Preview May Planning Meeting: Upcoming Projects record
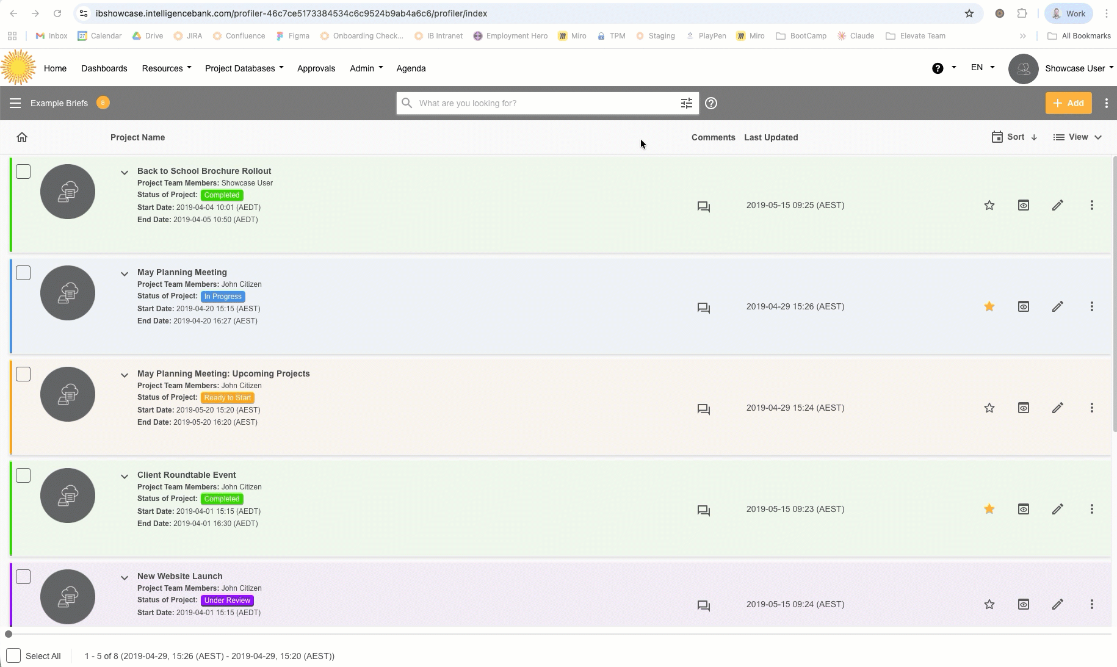The image size is (1117, 667). (x=1023, y=408)
